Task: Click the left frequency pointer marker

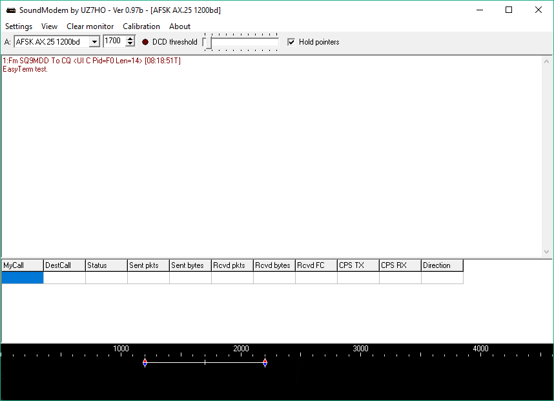Action: (x=145, y=363)
